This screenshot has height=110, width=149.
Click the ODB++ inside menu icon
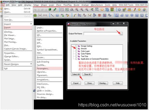(x=34, y=91)
